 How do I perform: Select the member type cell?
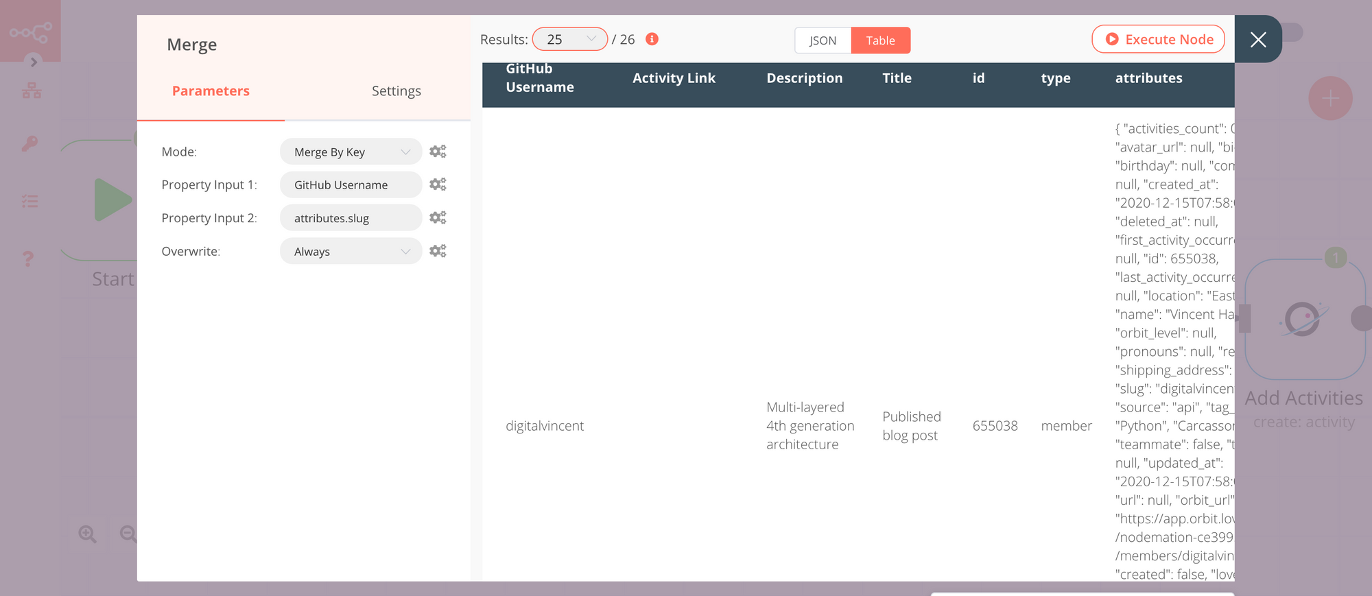click(1066, 426)
